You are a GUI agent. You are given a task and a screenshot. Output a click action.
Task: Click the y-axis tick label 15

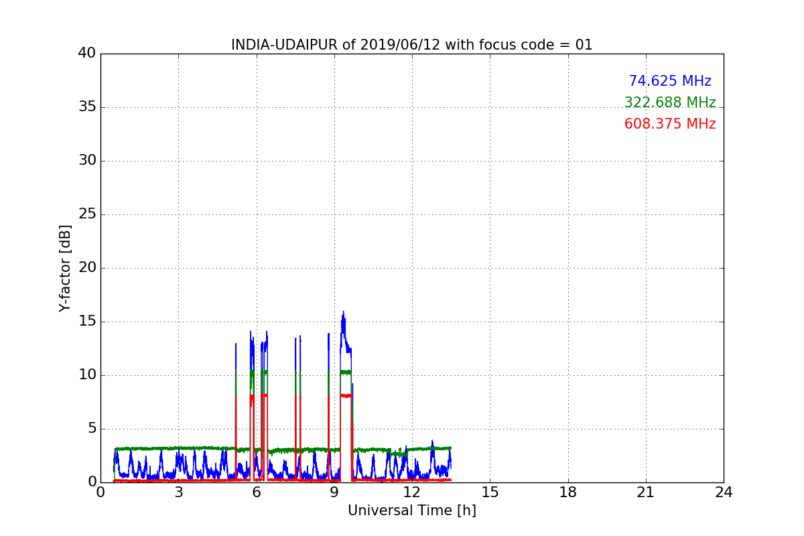click(x=87, y=322)
